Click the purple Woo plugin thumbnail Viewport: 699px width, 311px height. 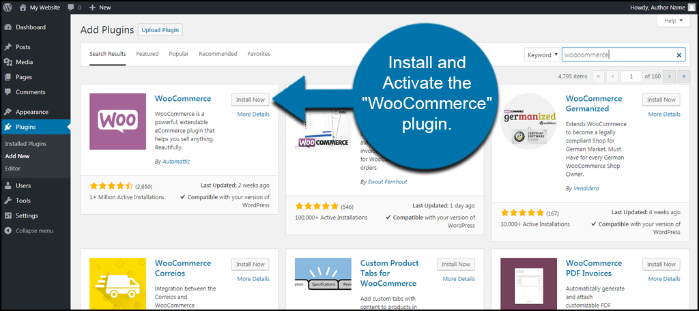[x=117, y=121]
